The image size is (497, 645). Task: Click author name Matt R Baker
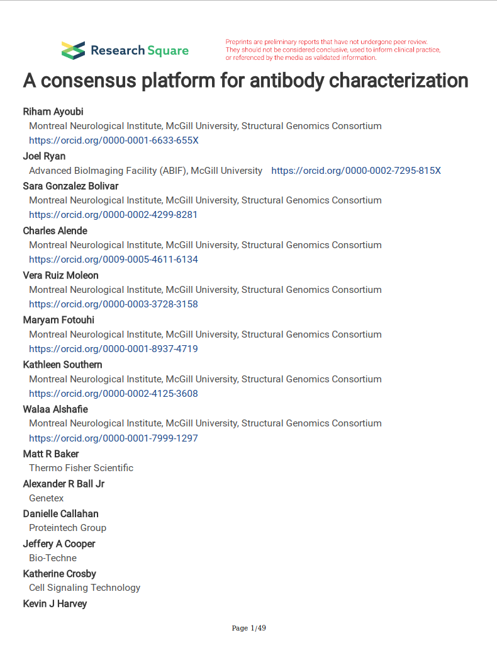click(x=51, y=454)
